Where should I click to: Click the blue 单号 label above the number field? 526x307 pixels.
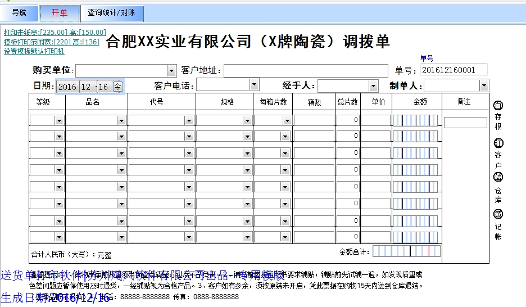click(427, 58)
